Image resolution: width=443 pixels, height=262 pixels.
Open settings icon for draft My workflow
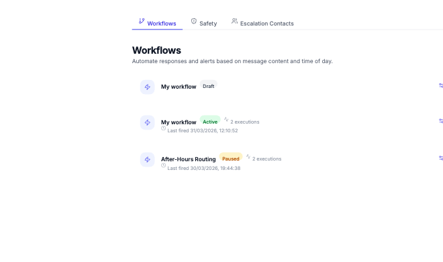tap(441, 85)
